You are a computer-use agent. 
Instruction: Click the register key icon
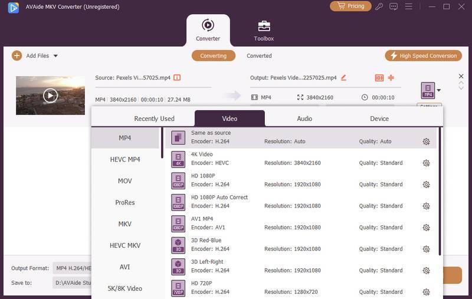pyautogui.click(x=379, y=6)
